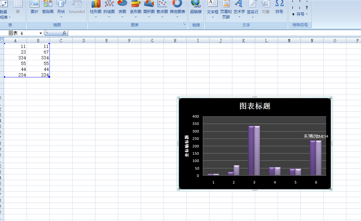The width and height of the screenshot is (361, 221).
Task: Select column H header
Action: [x=175, y=41]
